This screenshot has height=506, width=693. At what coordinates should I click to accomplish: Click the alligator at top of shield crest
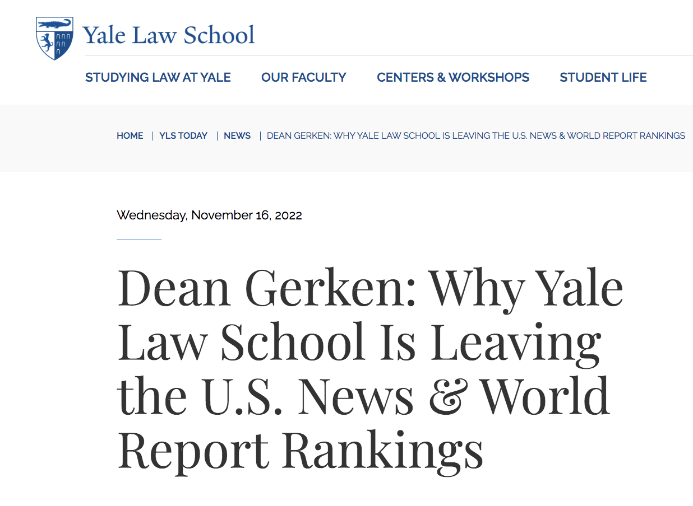(54, 24)
